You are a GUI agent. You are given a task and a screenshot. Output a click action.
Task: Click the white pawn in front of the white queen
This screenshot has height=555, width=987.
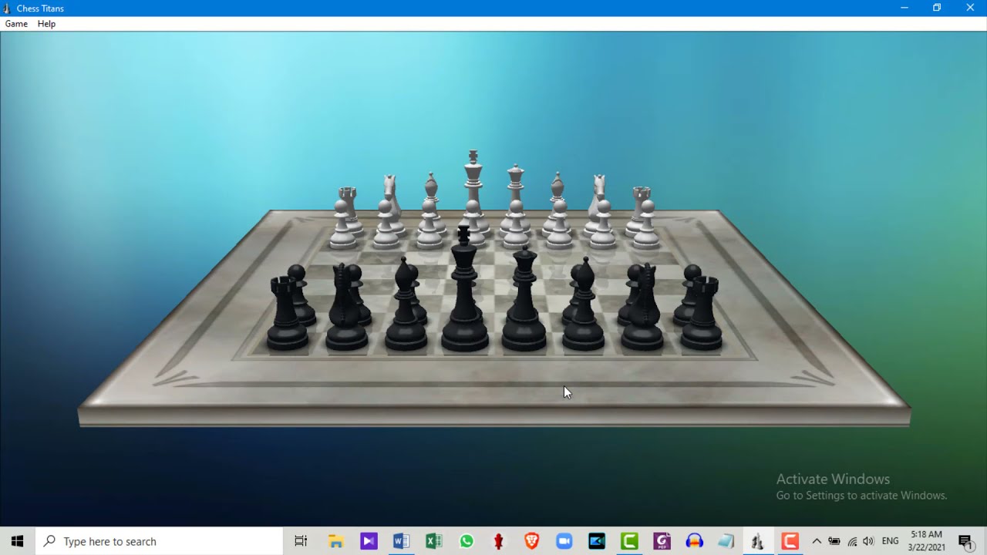(516, 225)
